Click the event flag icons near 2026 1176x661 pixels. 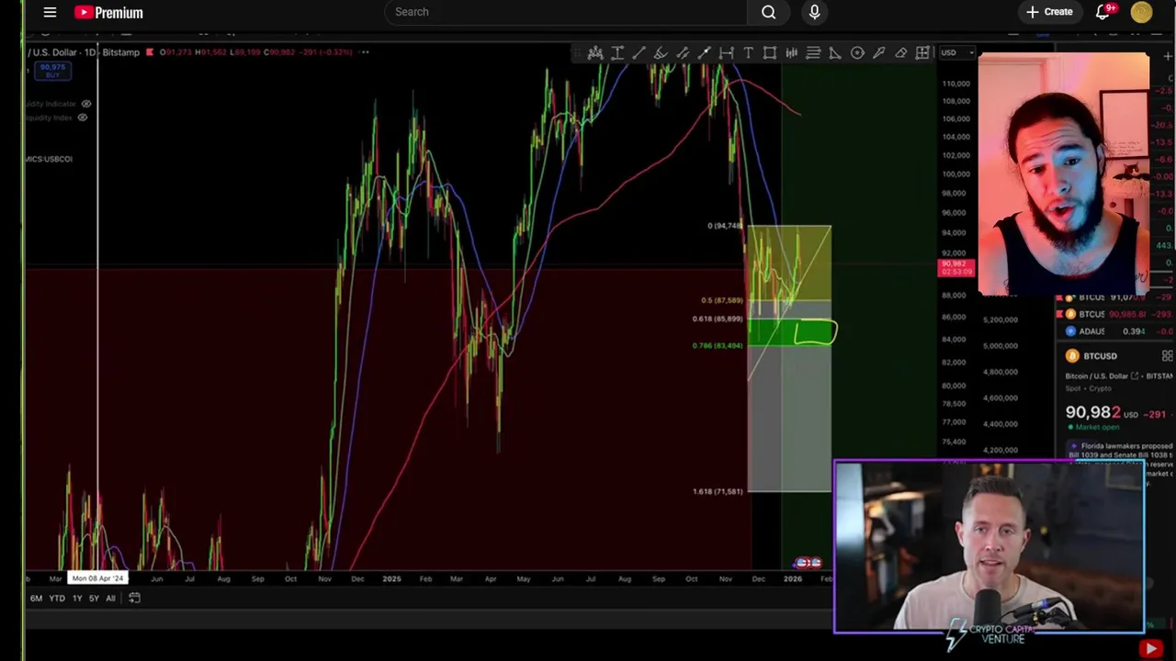point(808,563)
